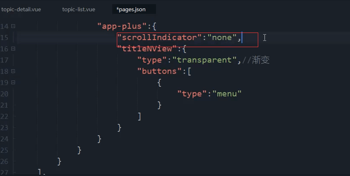The image size is (350, 176).
Task: Click line number 25 in the gutter
Action: click(x=4, y=150)
